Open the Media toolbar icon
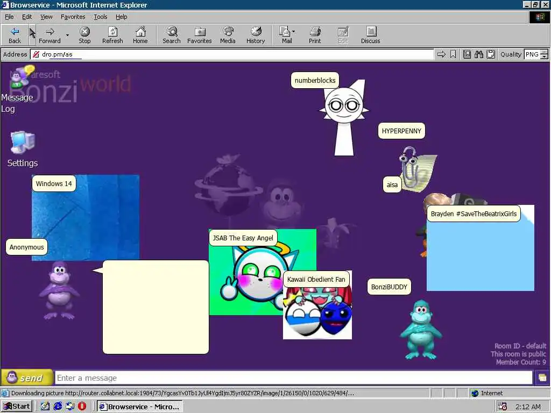The width and height of the screenshot is (551, 413). click(x=228, y=35)
